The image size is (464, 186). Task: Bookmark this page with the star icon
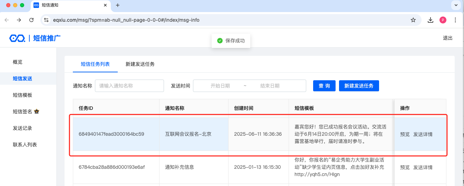tap(413, 20)
